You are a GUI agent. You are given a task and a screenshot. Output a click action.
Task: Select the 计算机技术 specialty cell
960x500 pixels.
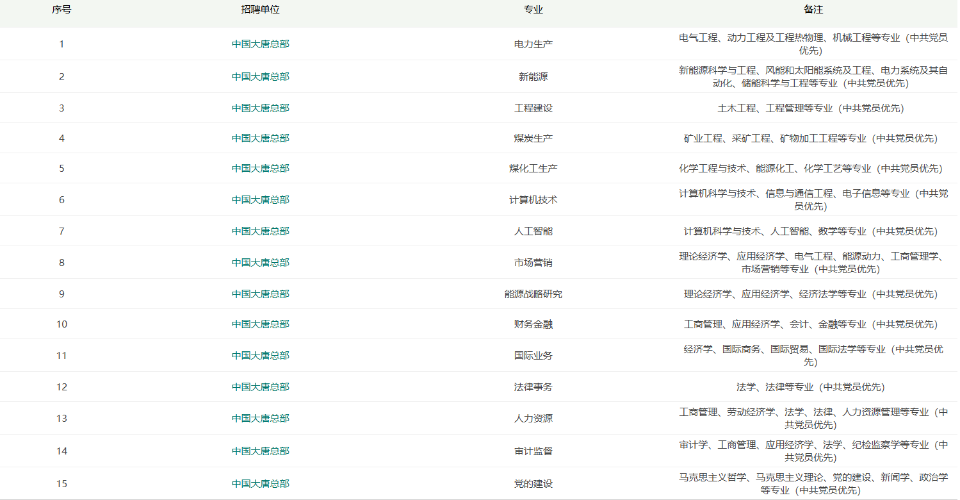coord(533,200)
